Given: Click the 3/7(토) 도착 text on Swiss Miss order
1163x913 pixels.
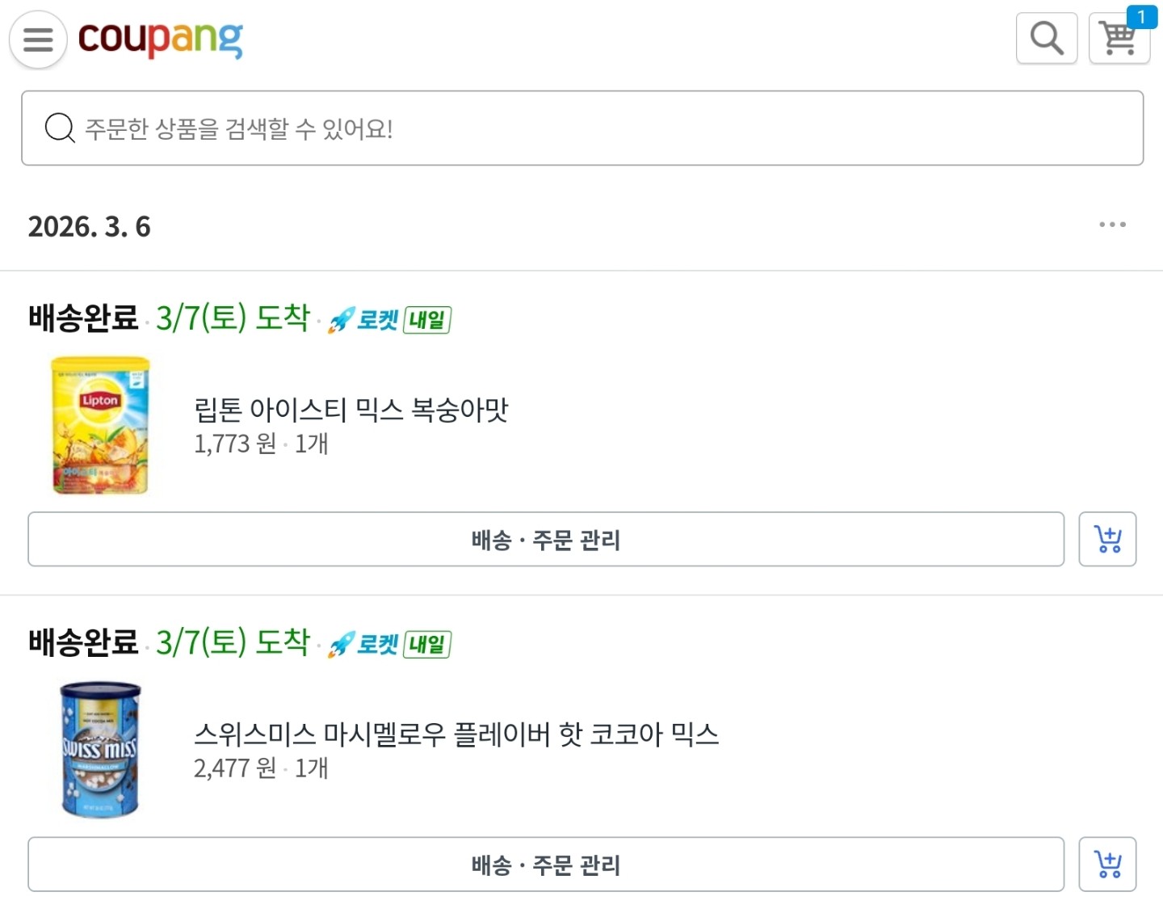Looking at the screenshot, I should coord(233,642).
